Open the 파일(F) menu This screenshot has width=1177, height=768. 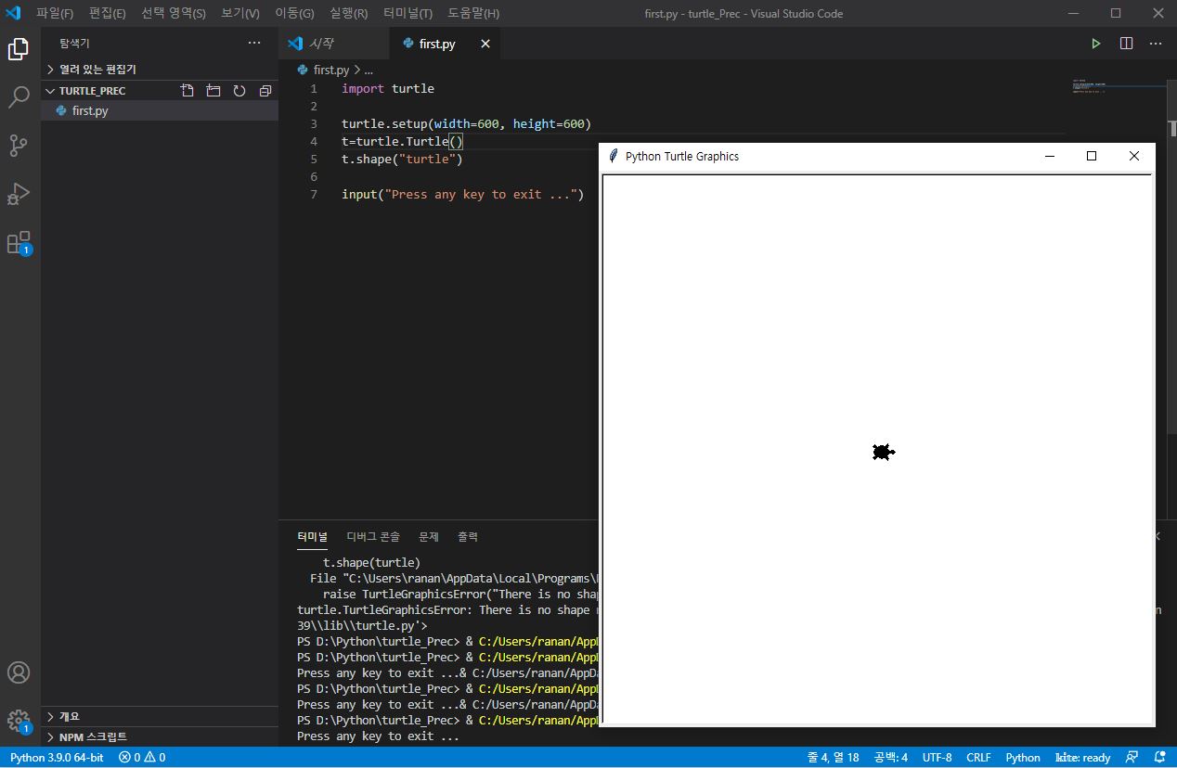[55, 13]
